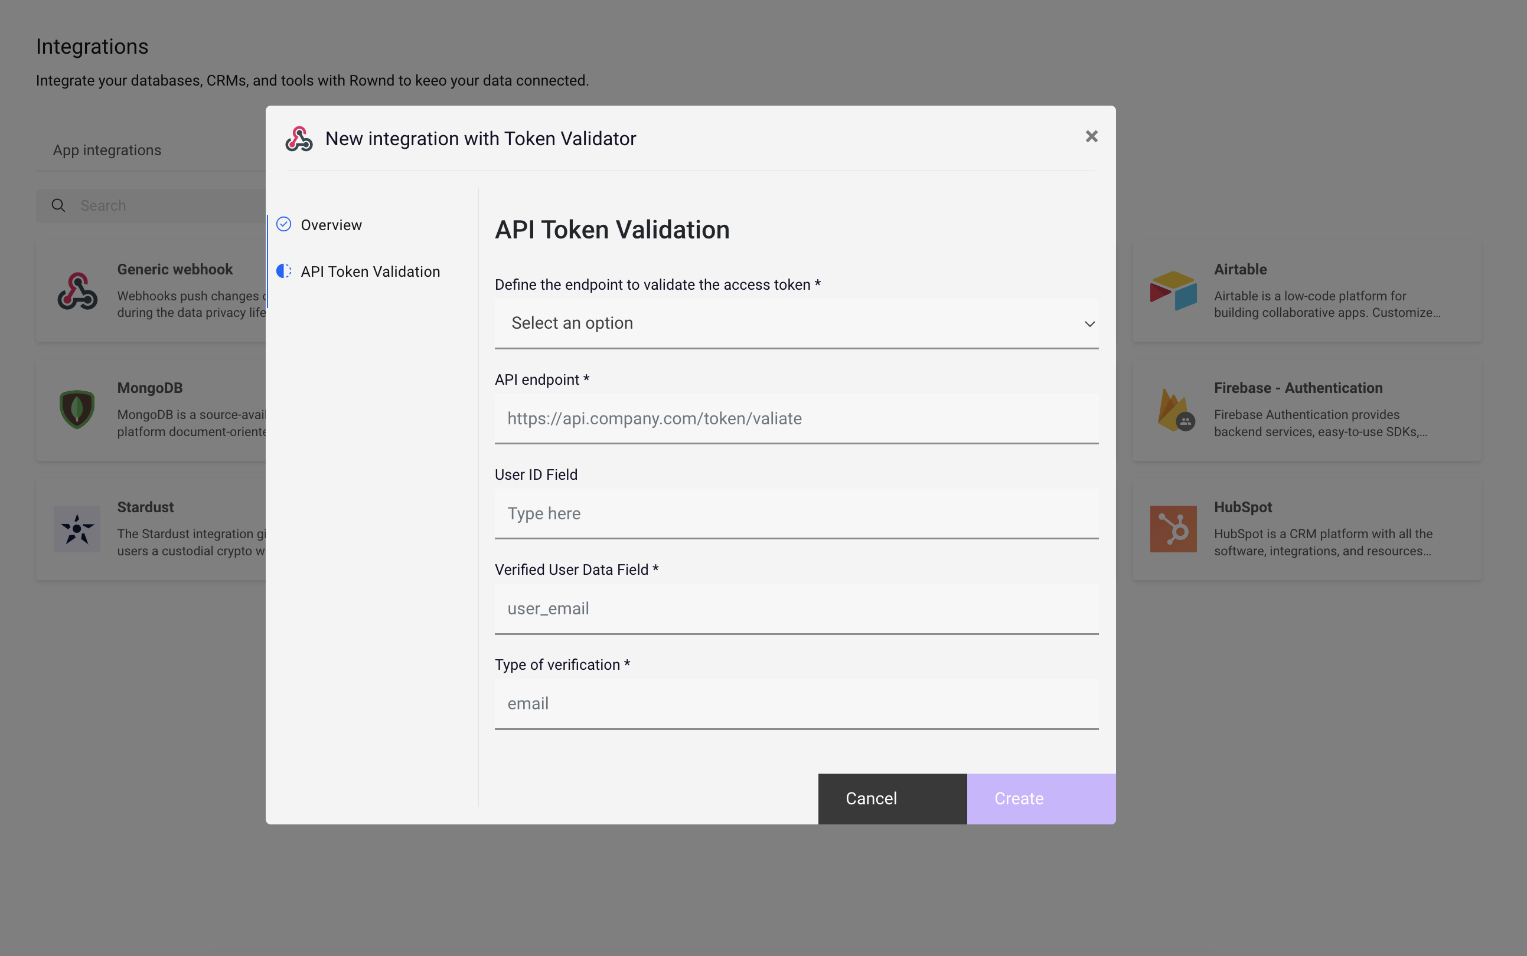
Task: Click the API endpoint input field
Action: (x=796, y=418)
